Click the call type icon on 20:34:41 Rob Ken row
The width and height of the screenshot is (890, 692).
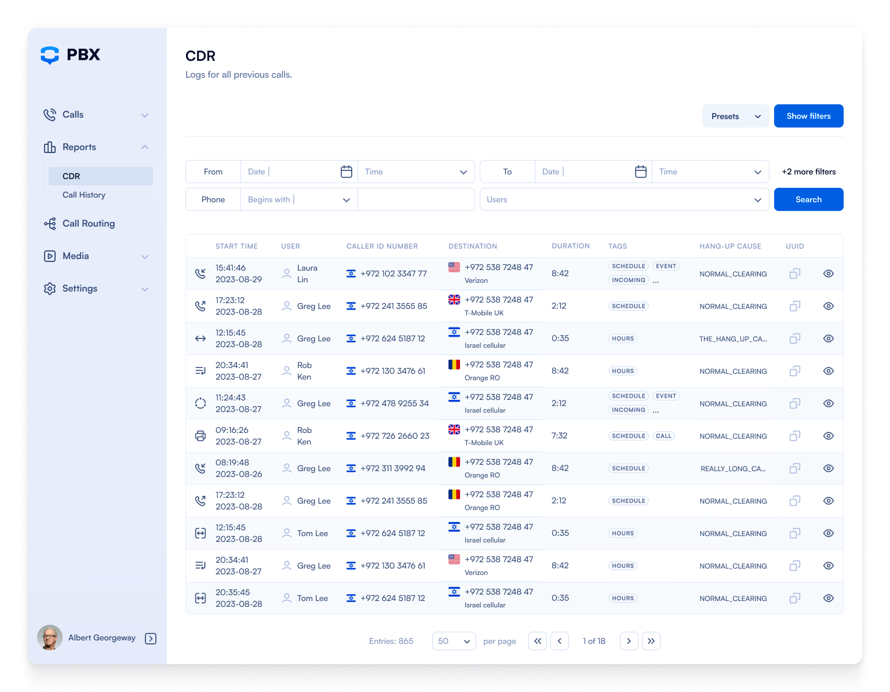tap(200, 371)
